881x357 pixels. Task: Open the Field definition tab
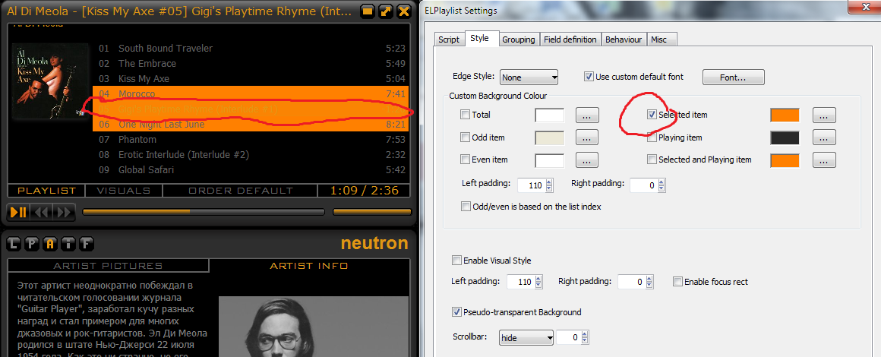[570, 39]
